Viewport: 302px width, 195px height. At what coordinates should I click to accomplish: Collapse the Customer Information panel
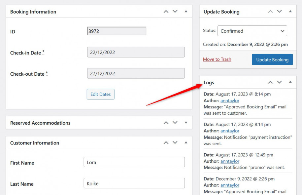pyautogui.click(x=186, y=142)
